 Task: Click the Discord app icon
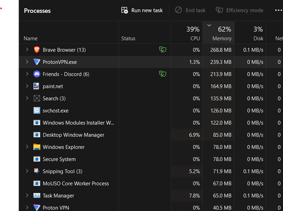click(37, 74)
